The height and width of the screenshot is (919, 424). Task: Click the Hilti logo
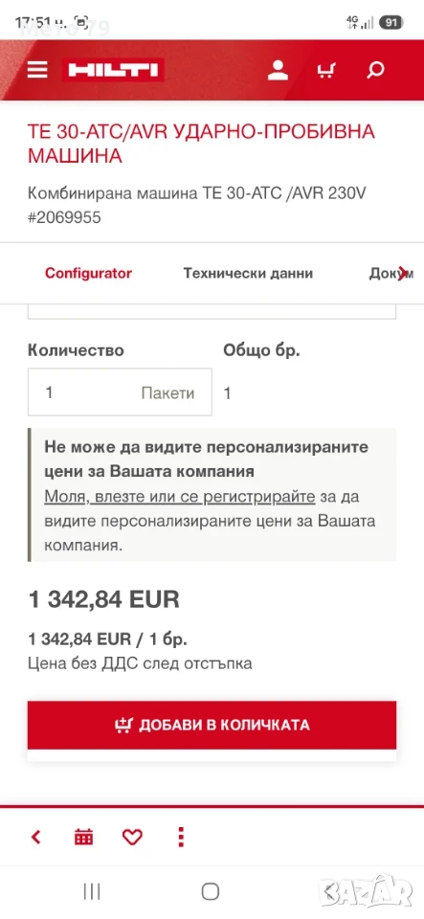(113, 70)
